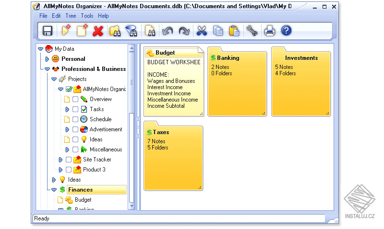Open the Investments folder card
Screen dimensions: 384x229
[301, 81]
